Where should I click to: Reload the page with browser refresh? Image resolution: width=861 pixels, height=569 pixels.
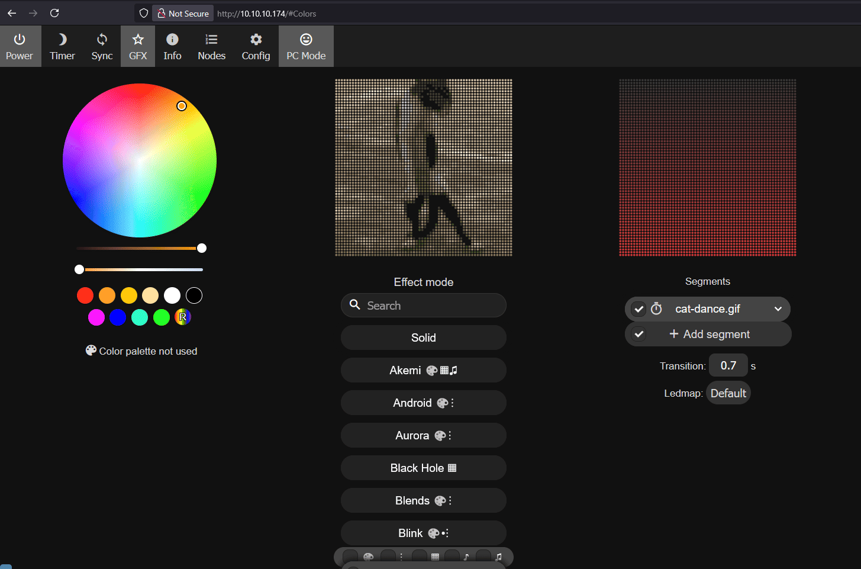(54, 13)
